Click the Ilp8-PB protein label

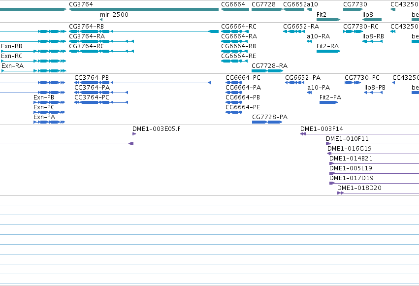(x=375, y=88)
